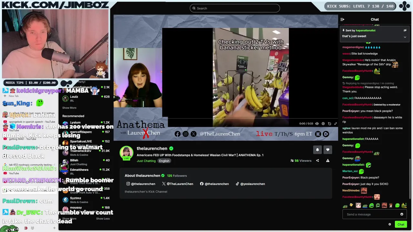Open Facebook @thelaurenchen link
Viewport: 413px width, 232px height.
214,184
